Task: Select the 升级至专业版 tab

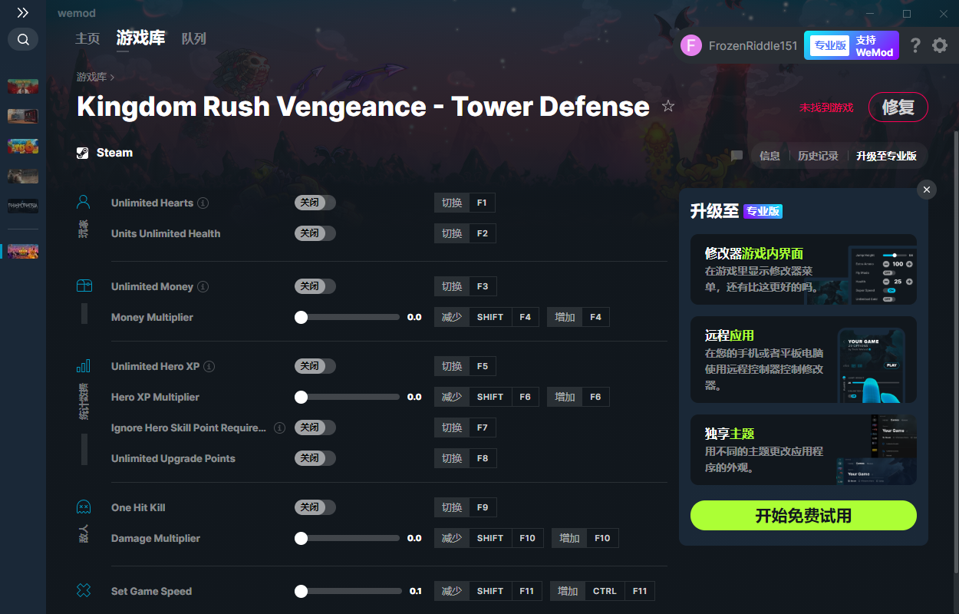Action: coord(886,156)
